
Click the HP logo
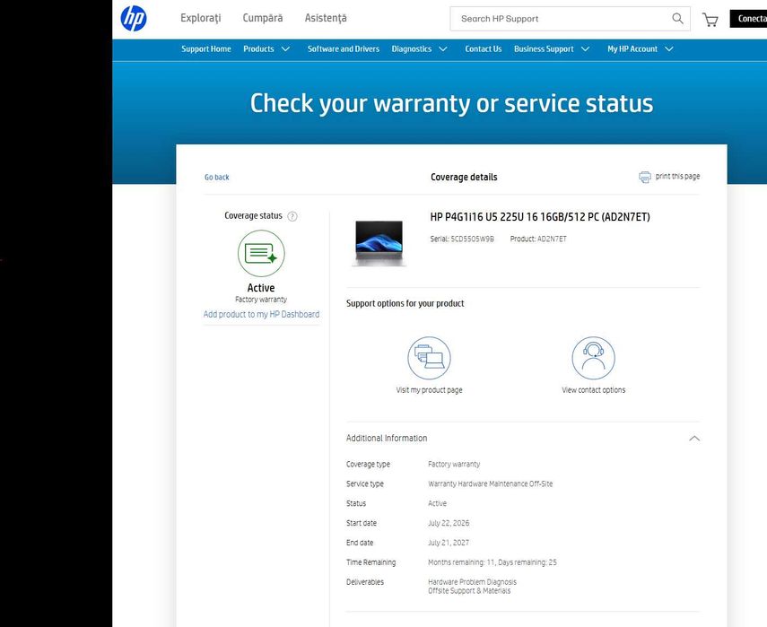[x=134, y=19]
